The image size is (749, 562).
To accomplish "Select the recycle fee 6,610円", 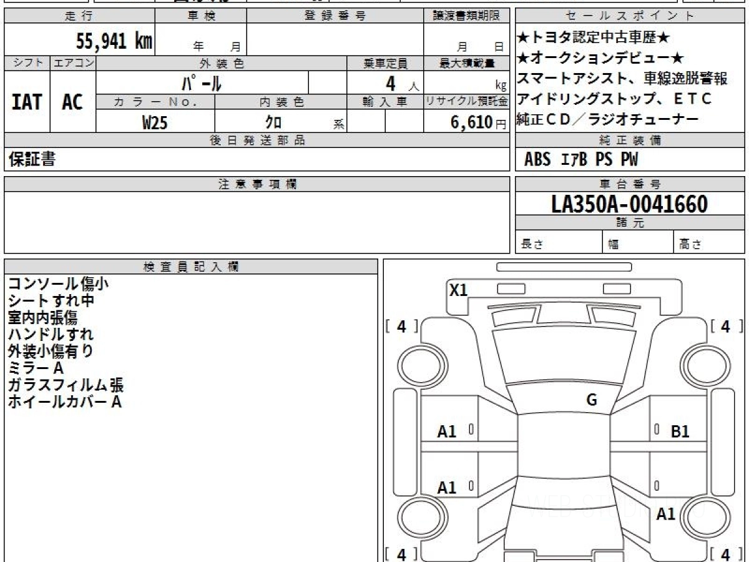I will click(x=479, y=122).
